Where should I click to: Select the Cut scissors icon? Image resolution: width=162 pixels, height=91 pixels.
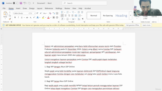(x=10, y=12)
